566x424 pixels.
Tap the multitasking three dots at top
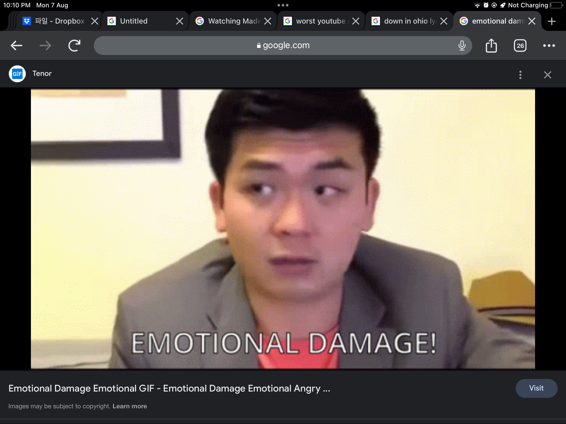[x=283, y=5]
